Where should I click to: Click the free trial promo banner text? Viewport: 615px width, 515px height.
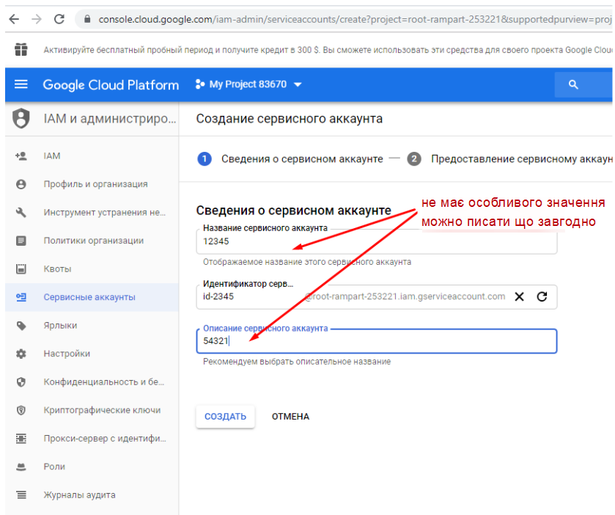click(x=328, y=50)
